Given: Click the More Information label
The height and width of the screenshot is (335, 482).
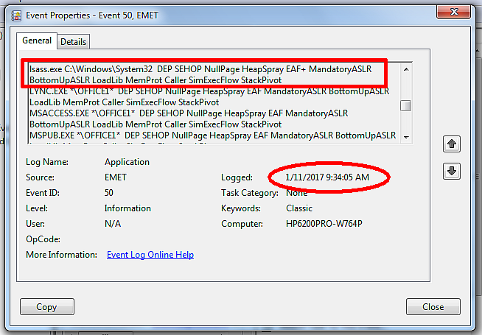Looking at the screenshot, I should pyautogui.click(x=61, y=255).
